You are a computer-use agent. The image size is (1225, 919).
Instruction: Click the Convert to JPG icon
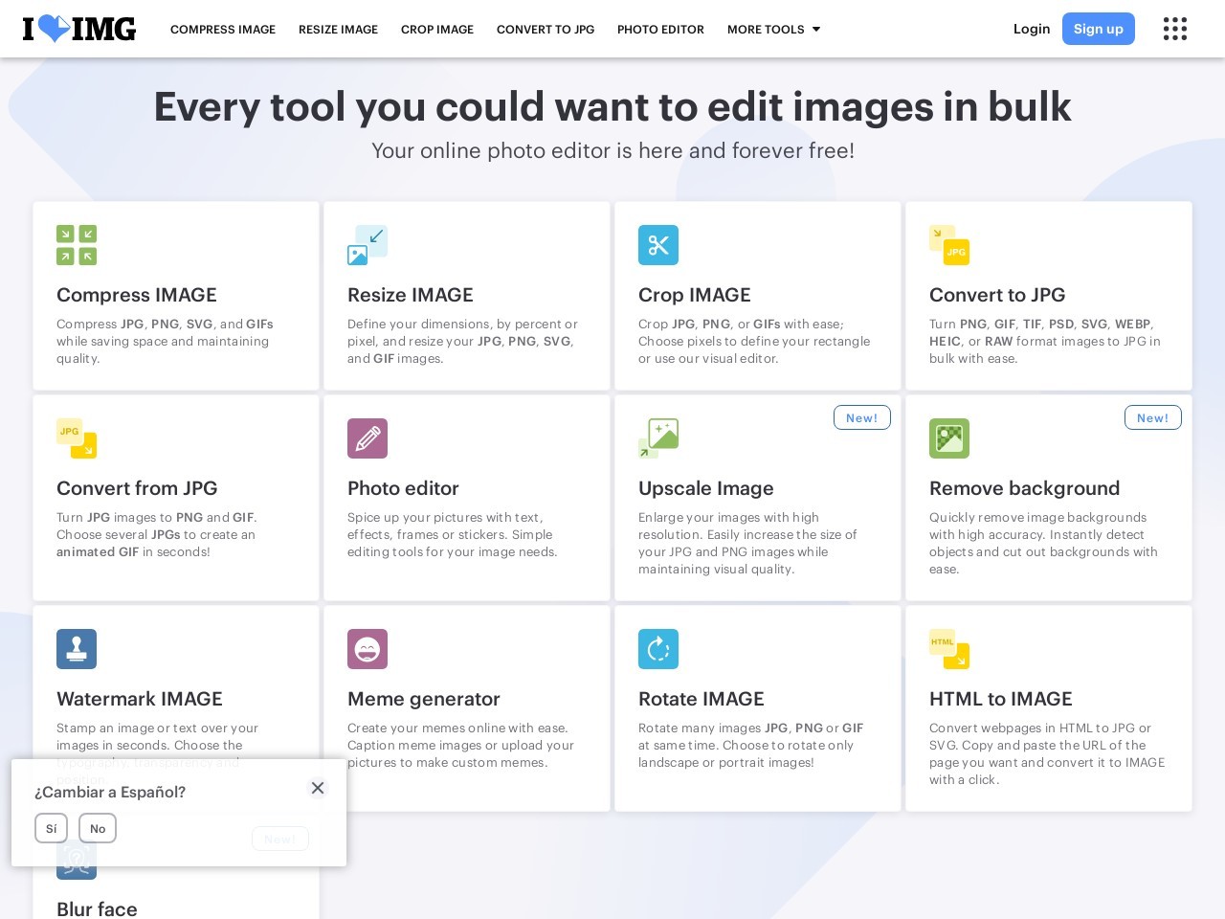coord(949,245)
